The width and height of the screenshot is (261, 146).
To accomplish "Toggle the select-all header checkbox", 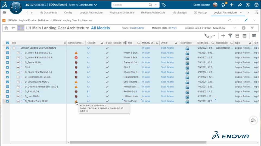I will coord(8,43).
